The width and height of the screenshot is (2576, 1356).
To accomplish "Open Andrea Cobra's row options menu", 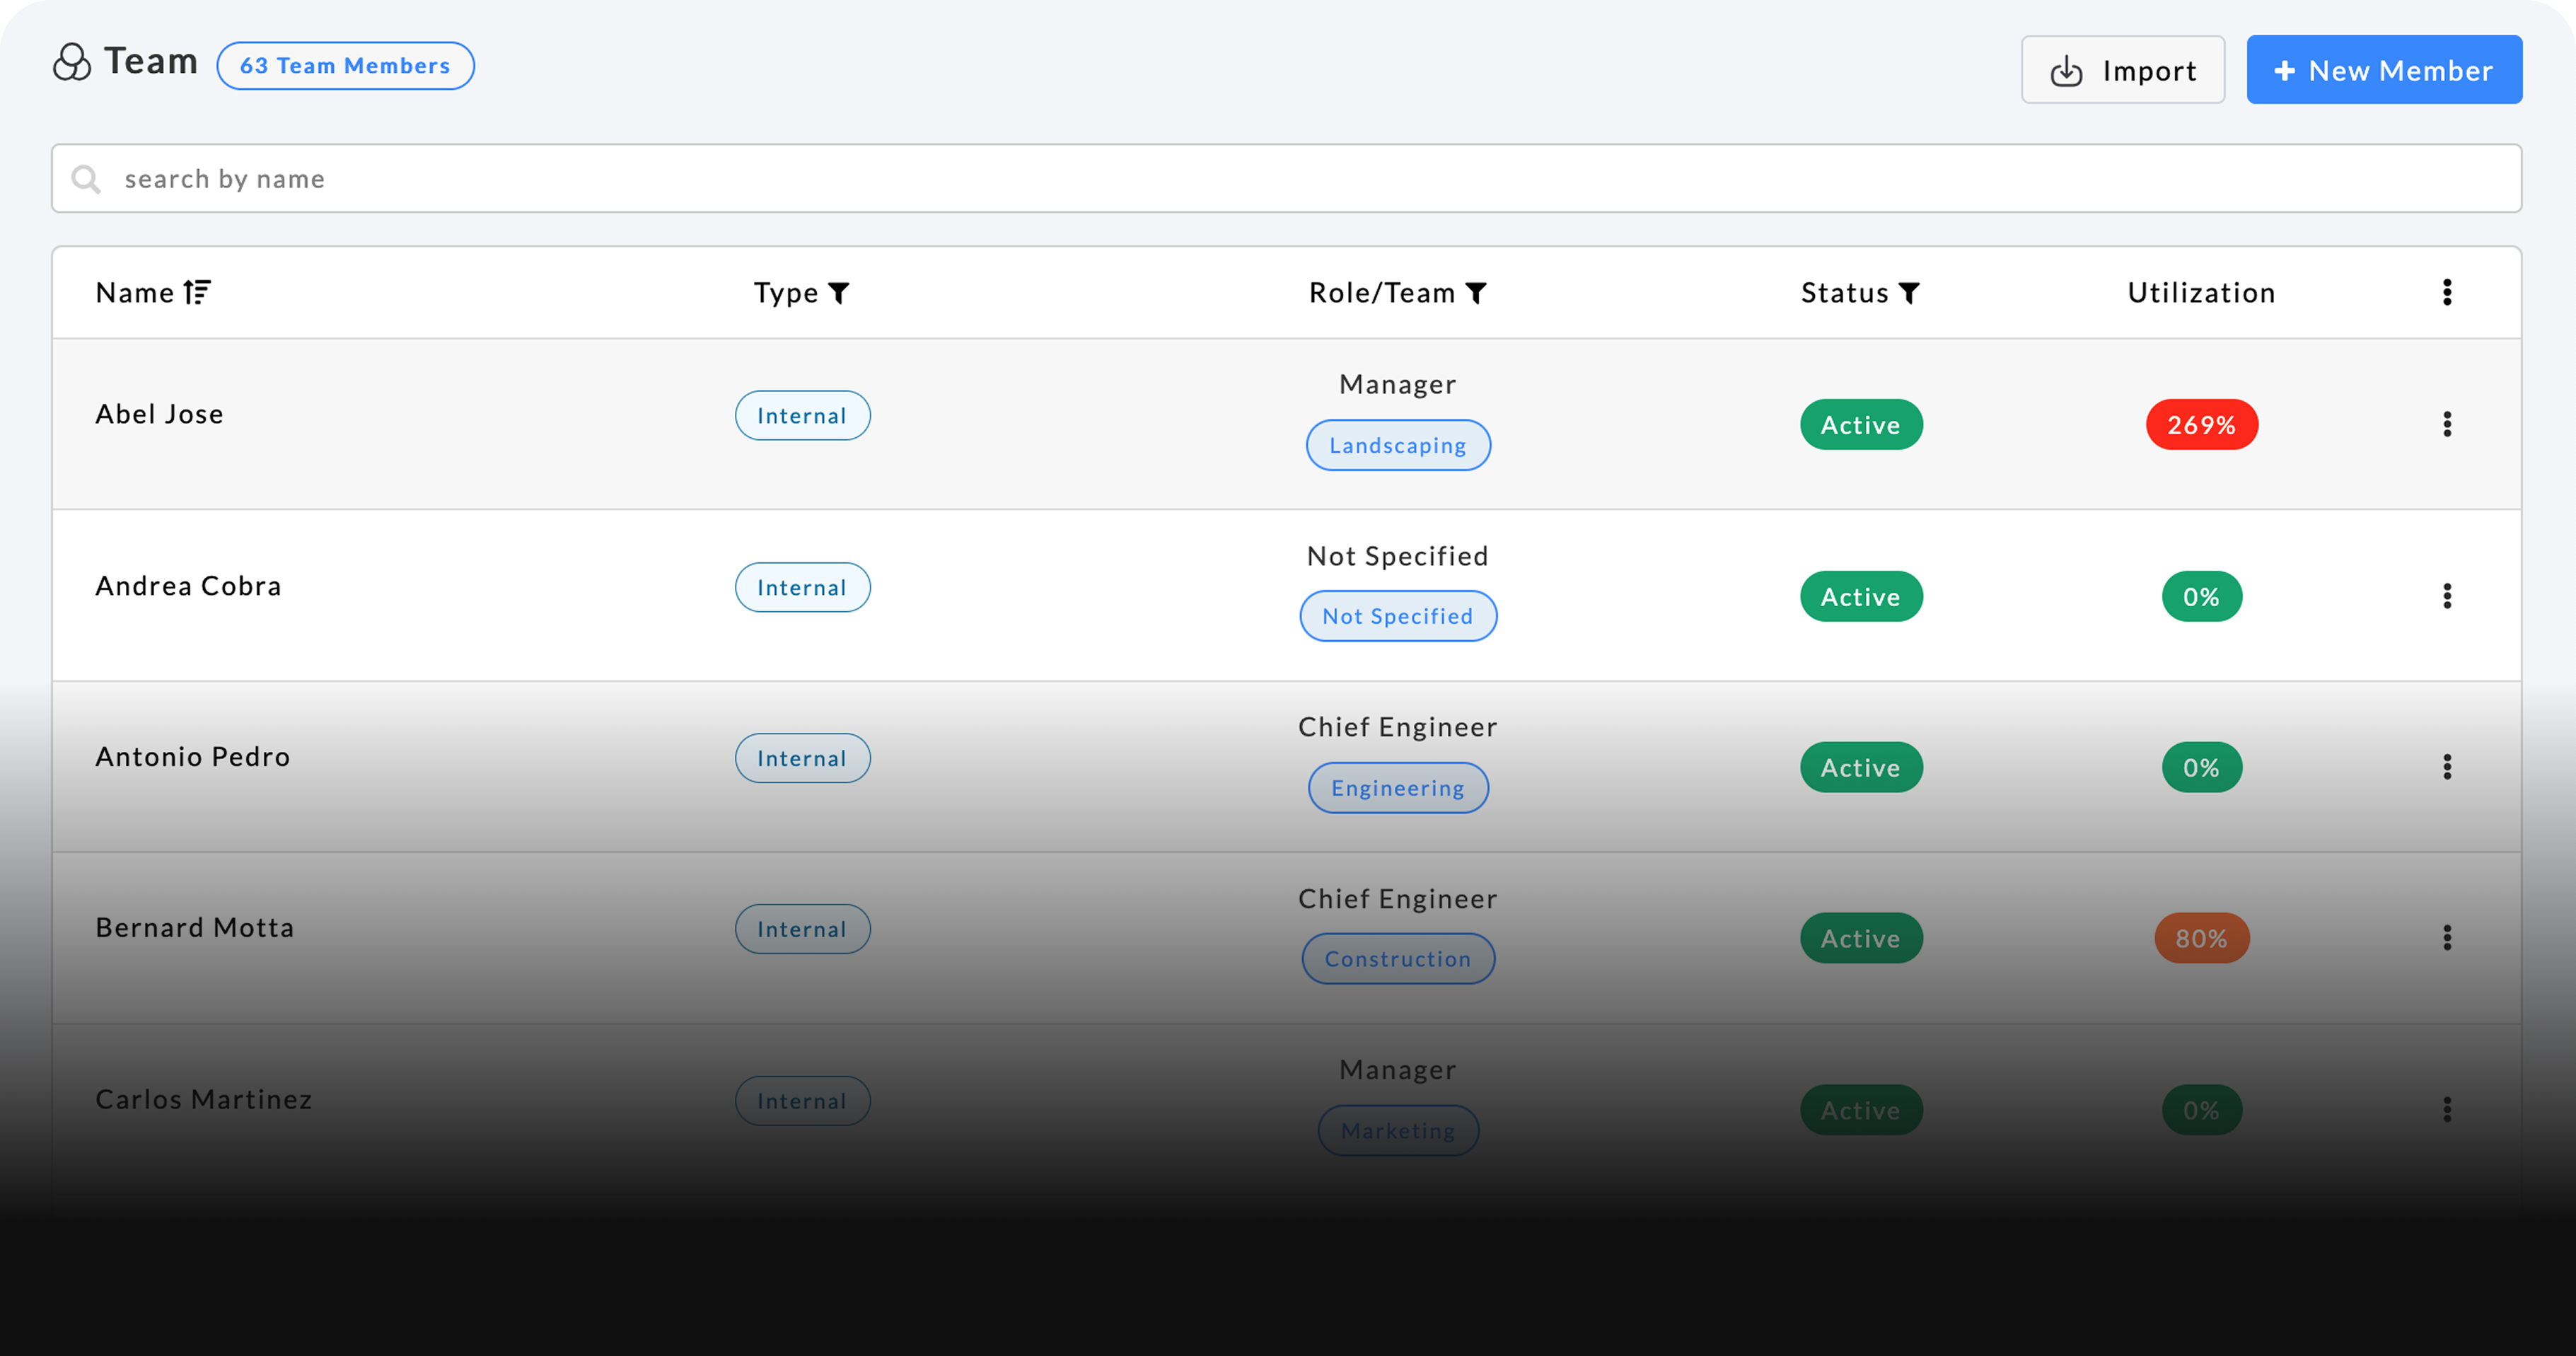I will click(2447, 596).
